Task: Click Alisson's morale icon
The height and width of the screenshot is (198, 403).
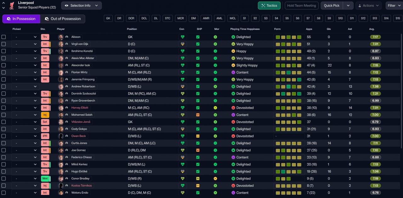Action: [x=215, y=37]
